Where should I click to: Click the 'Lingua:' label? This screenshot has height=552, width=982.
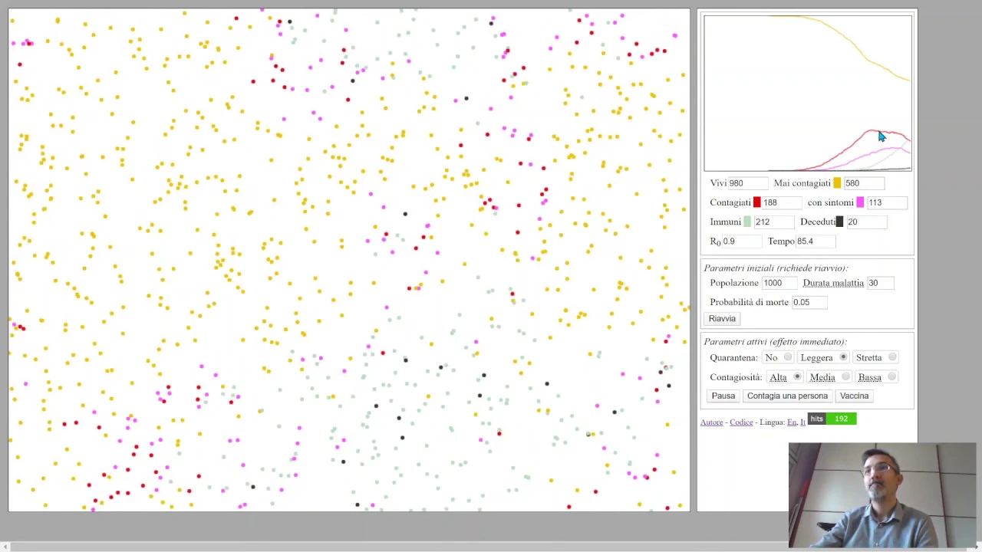point(772,422)
